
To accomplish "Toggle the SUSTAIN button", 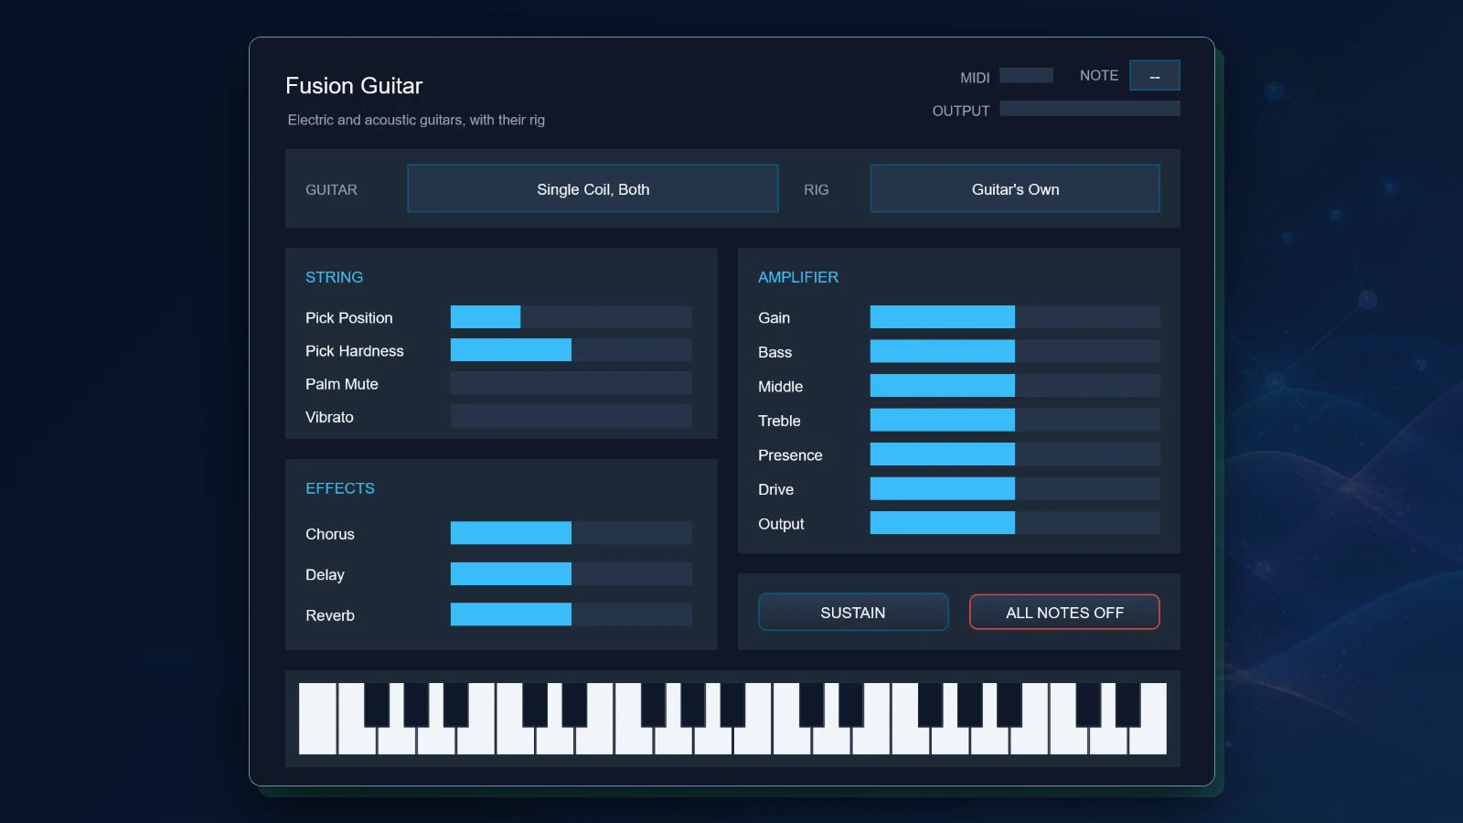I will click(853, 612).
